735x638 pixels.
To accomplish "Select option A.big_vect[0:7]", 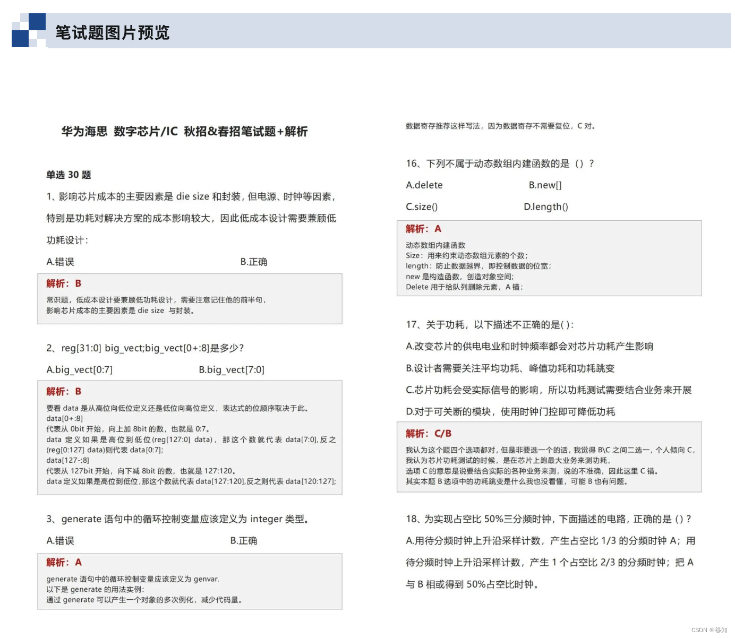I will click(80, 370).
